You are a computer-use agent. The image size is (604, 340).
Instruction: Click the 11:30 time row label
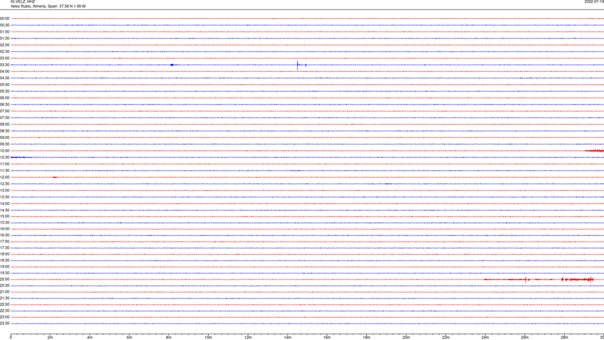click(4, 171)
